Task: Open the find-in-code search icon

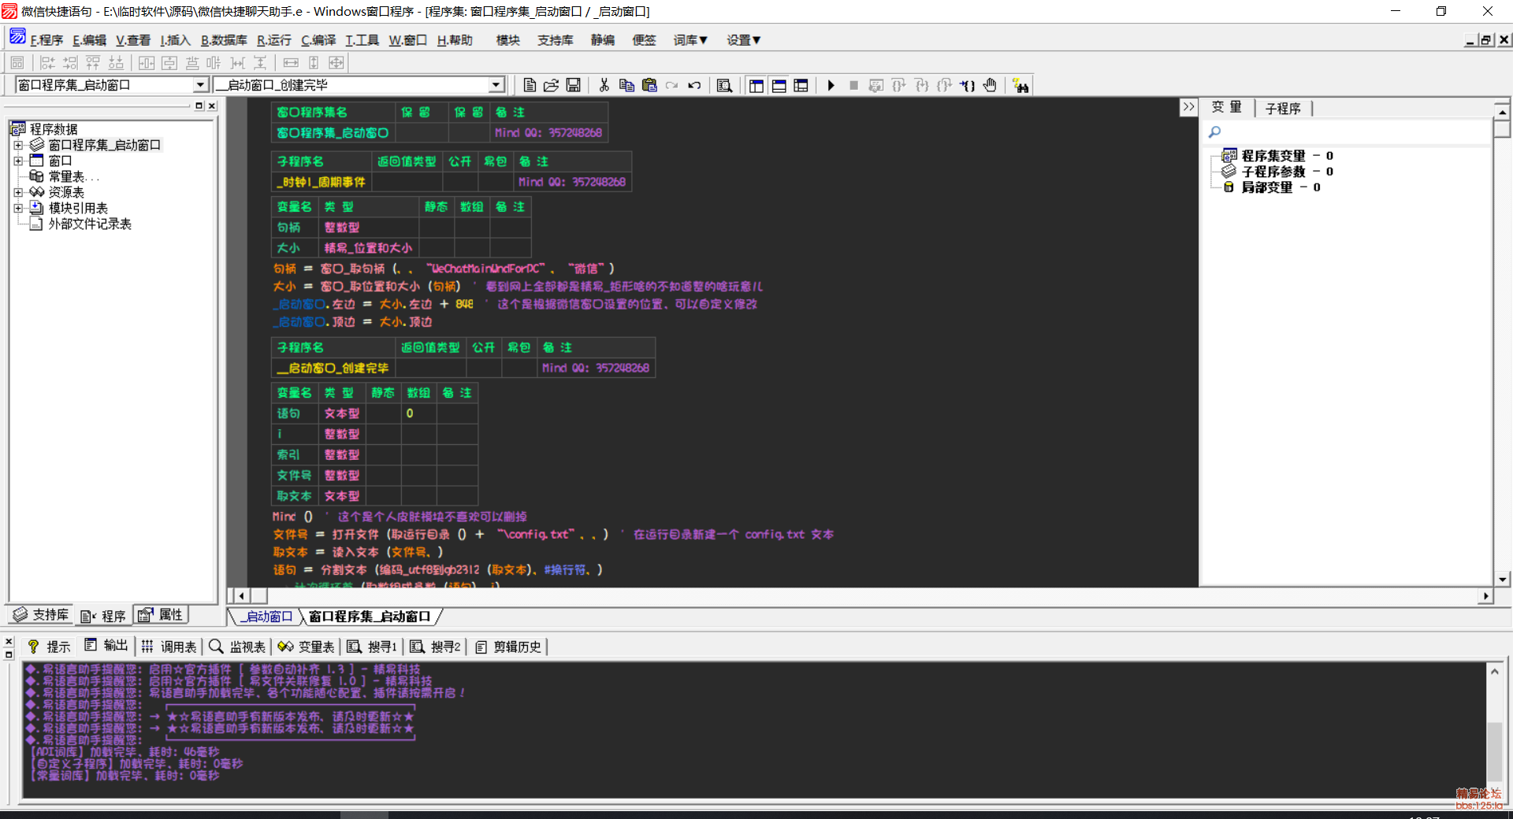Action: tap(724, 85)
